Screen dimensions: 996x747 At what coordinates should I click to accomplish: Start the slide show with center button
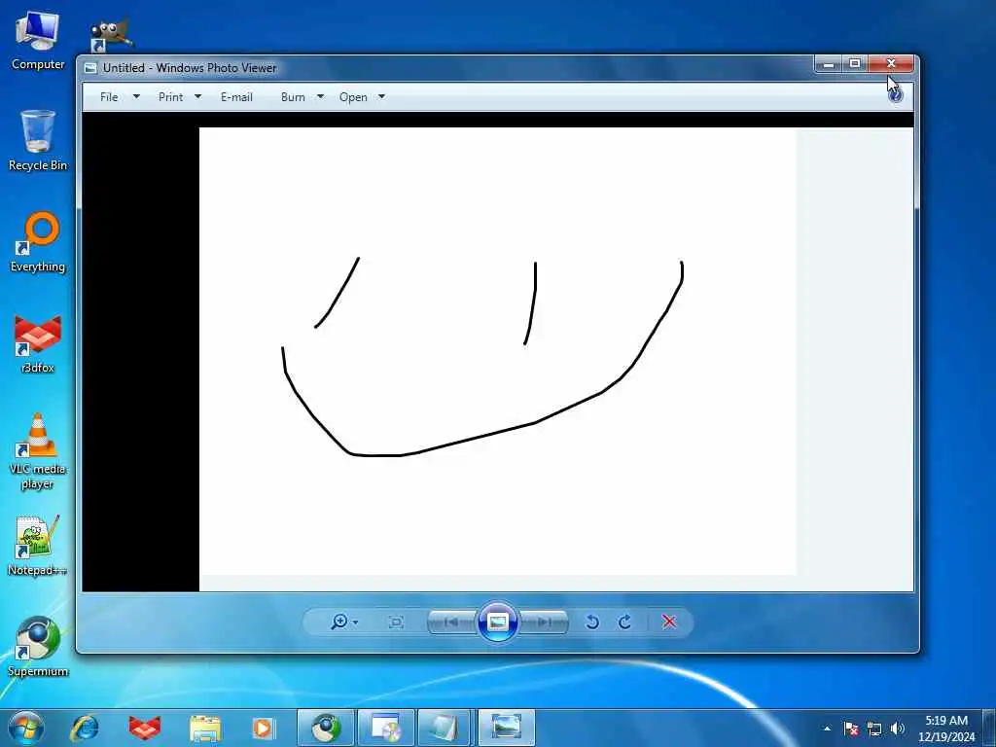(x=497, y=622)
